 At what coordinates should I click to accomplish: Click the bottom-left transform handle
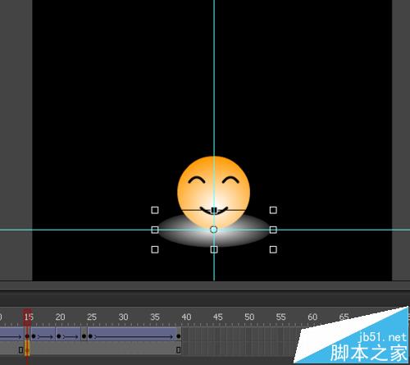tap(155, 249)
